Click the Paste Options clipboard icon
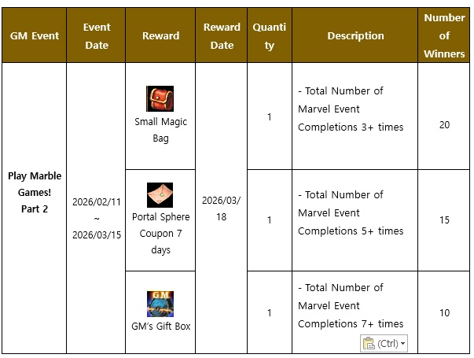The height and width of the screenshot is (358, 474). 369,344
